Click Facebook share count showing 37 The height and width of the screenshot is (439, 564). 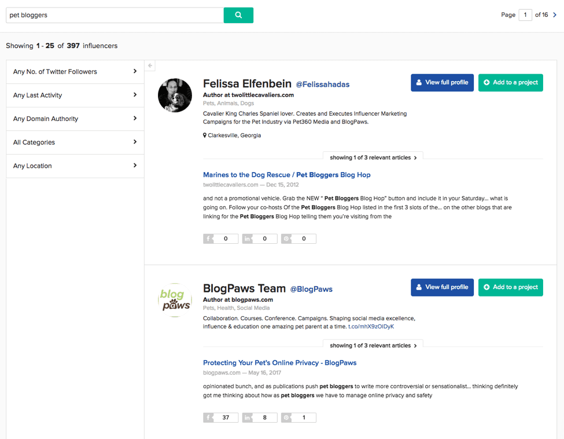pyautogui.click(x=220, y=418)
